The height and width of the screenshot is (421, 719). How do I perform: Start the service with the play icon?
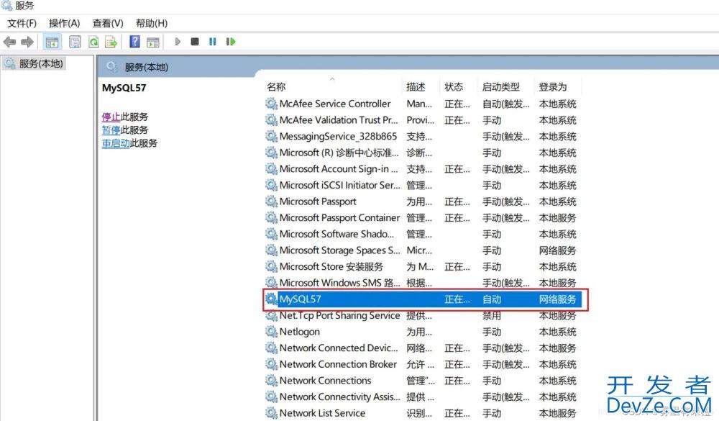coord(178,42)
